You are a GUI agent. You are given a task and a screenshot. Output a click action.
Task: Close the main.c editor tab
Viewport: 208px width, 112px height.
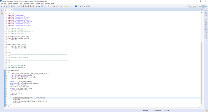(x=12, y=10)
